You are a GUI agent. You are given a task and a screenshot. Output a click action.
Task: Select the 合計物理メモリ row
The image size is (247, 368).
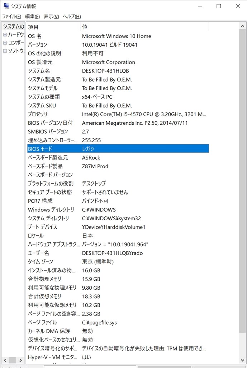(118, 279)
